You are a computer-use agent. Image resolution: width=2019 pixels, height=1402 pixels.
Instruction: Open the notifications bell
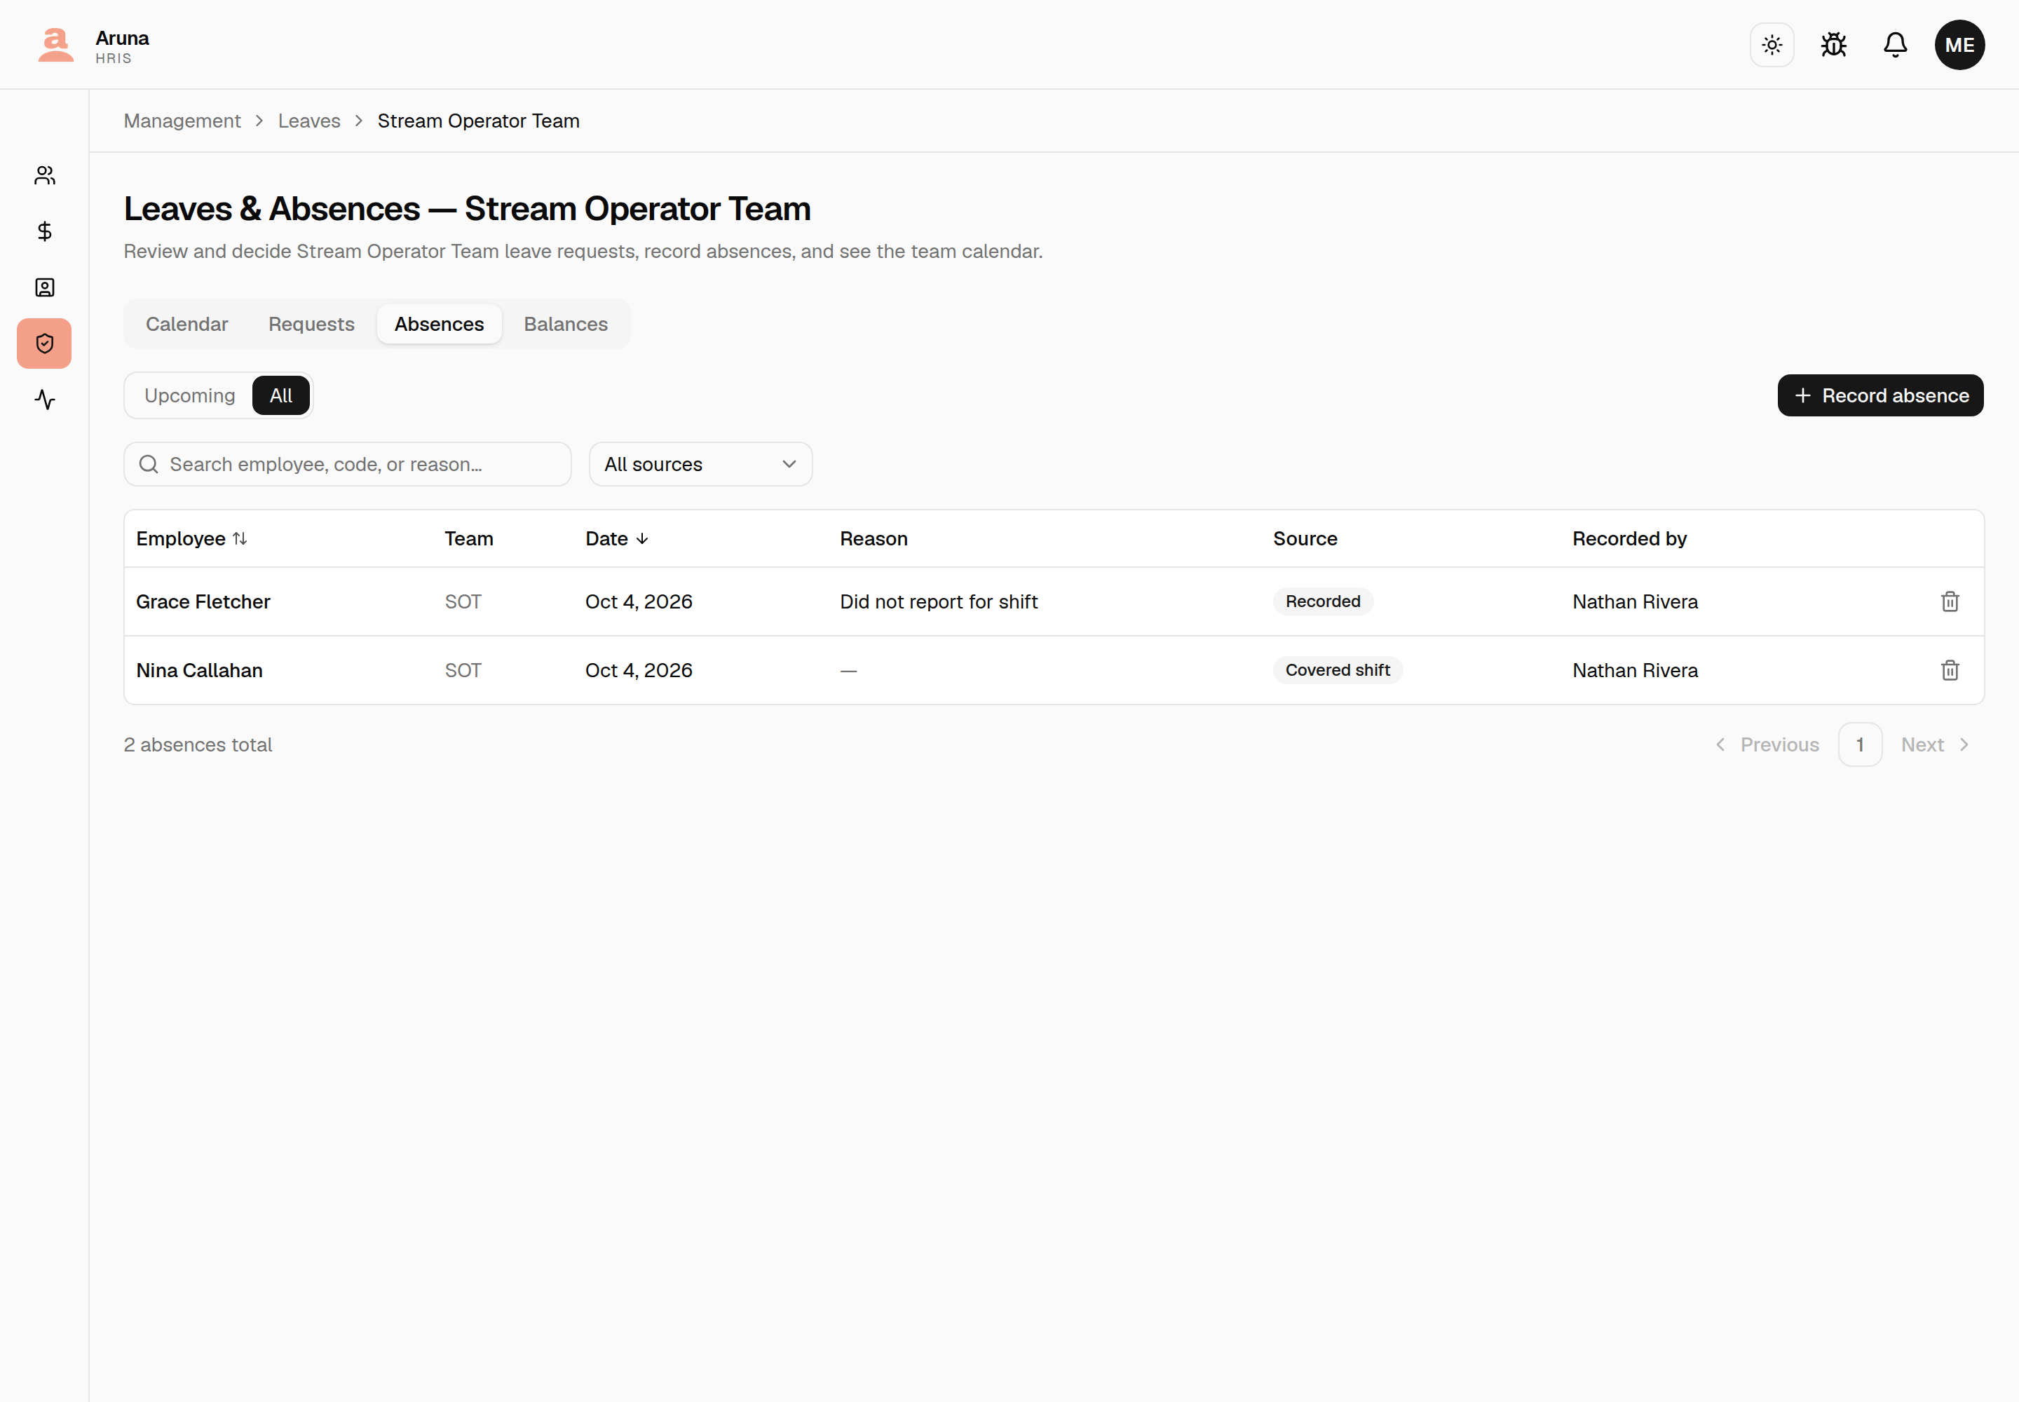click(x=1895, y=45)
